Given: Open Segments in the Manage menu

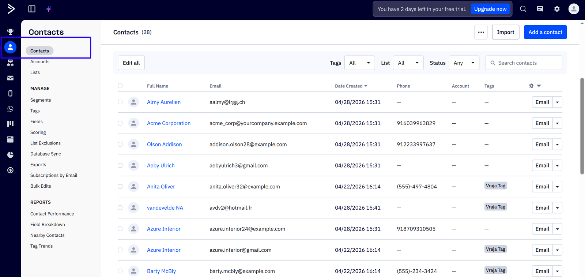Looking at the screenshot, I should click(41, 100).
